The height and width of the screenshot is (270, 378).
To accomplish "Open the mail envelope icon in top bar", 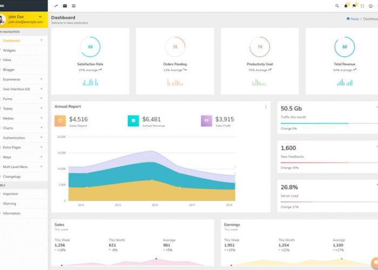I will 65,6.
